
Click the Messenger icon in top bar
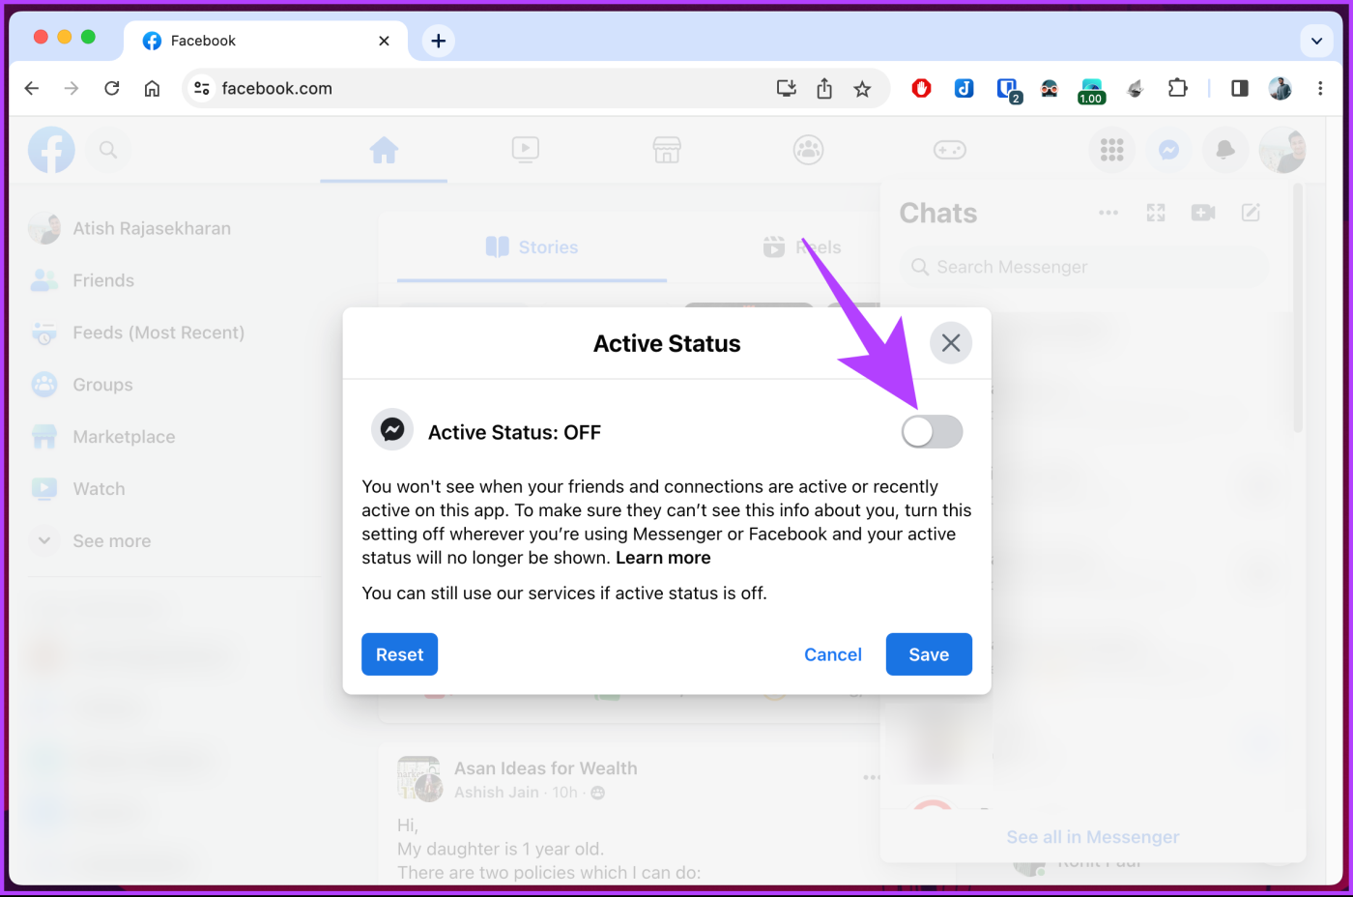pyautogui.click(x=1168, y=150)
